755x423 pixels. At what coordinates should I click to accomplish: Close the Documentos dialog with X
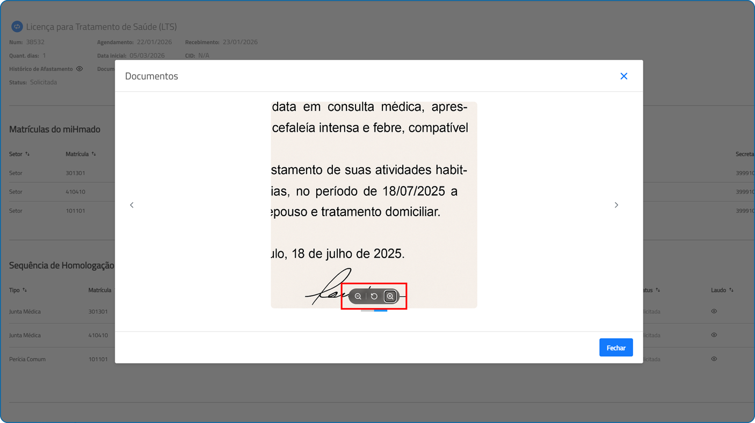[x=623, y=76]
